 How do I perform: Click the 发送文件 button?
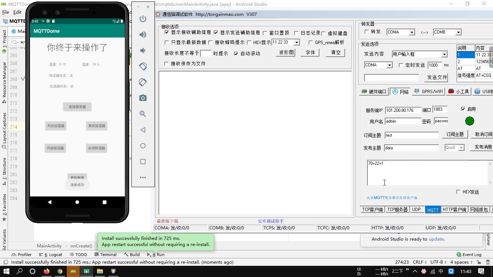point(437,77)
